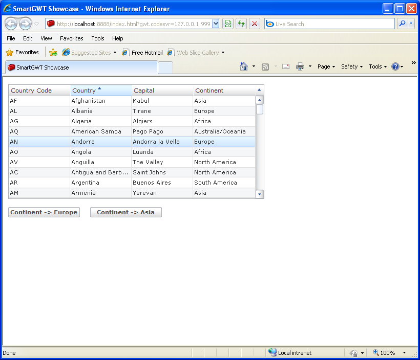
Task: Open the search provider dropdown arrow
Action: [411, 24]
